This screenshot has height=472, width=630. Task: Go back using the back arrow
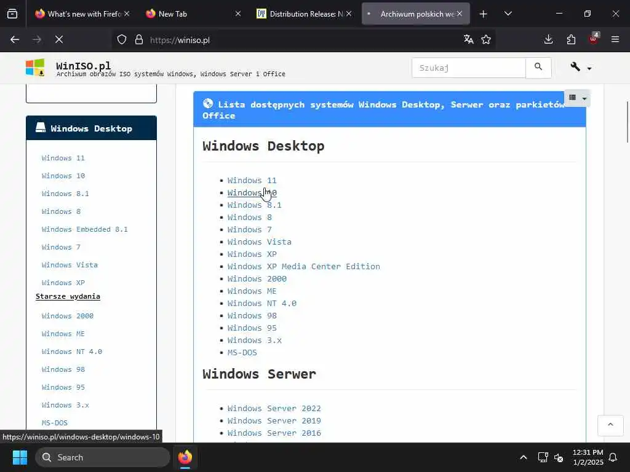click(x=15, y=40)
